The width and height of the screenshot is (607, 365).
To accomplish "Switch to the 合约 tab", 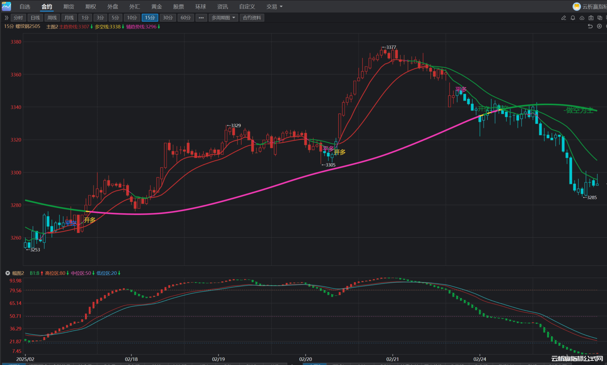I will (x=47, y=6).
